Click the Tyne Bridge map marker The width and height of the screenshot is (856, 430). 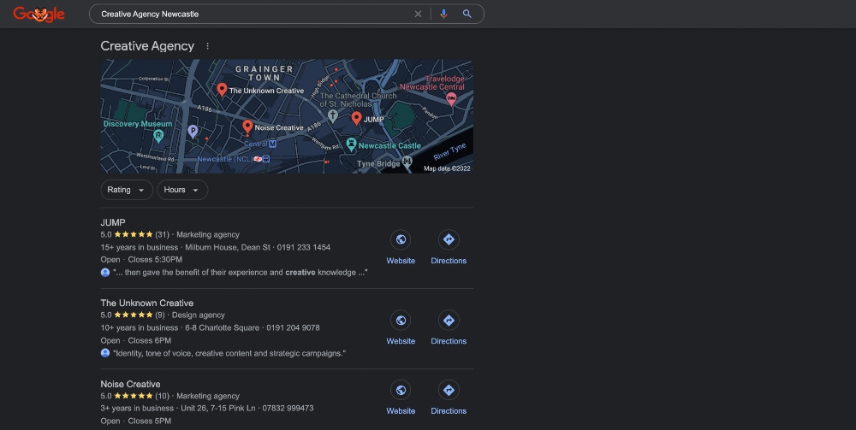[407, 162]
